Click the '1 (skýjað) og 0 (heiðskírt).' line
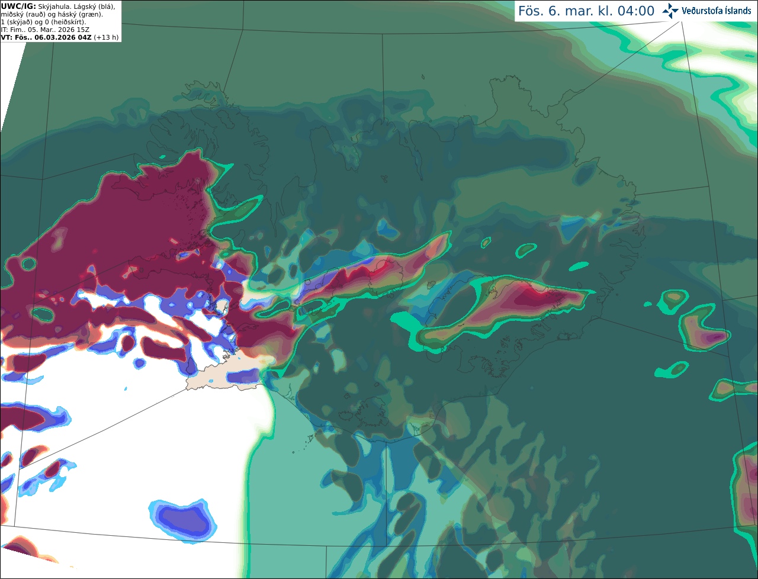 tap(43, 22)
